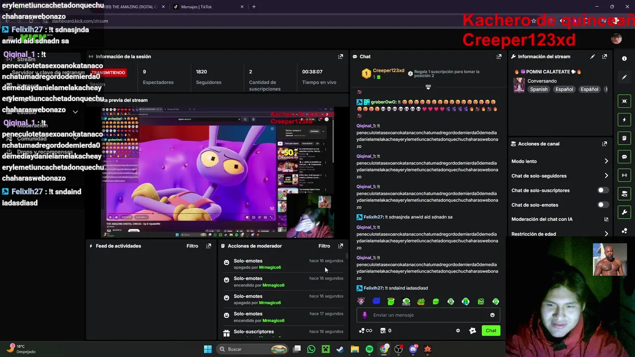Click the star badge icon beside Chat button
Screen dimensions: 635x357
coord(472,331)
